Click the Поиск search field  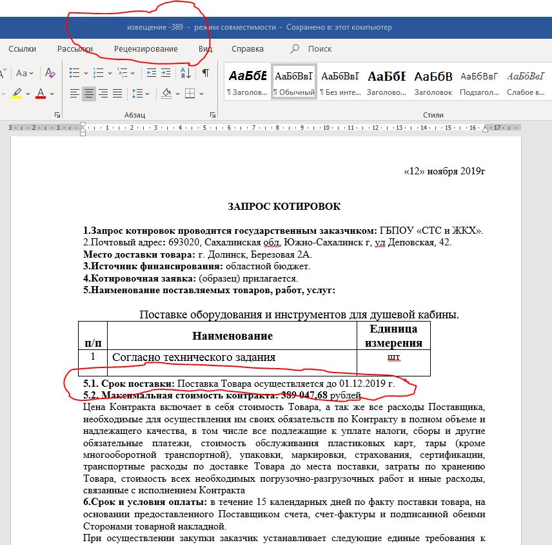click(x=319, y=48)
